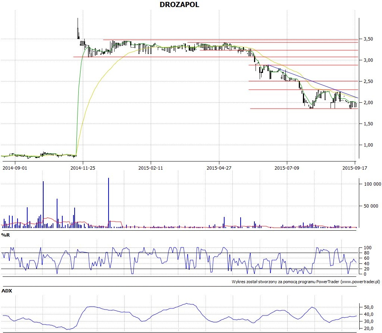Click the 3,00 price axis label

[x=368, y=60]
